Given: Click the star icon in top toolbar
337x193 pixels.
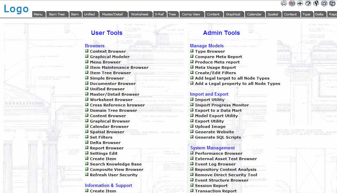Looking at the screenshot, I should pyautogui.click(x=284, y=3).
